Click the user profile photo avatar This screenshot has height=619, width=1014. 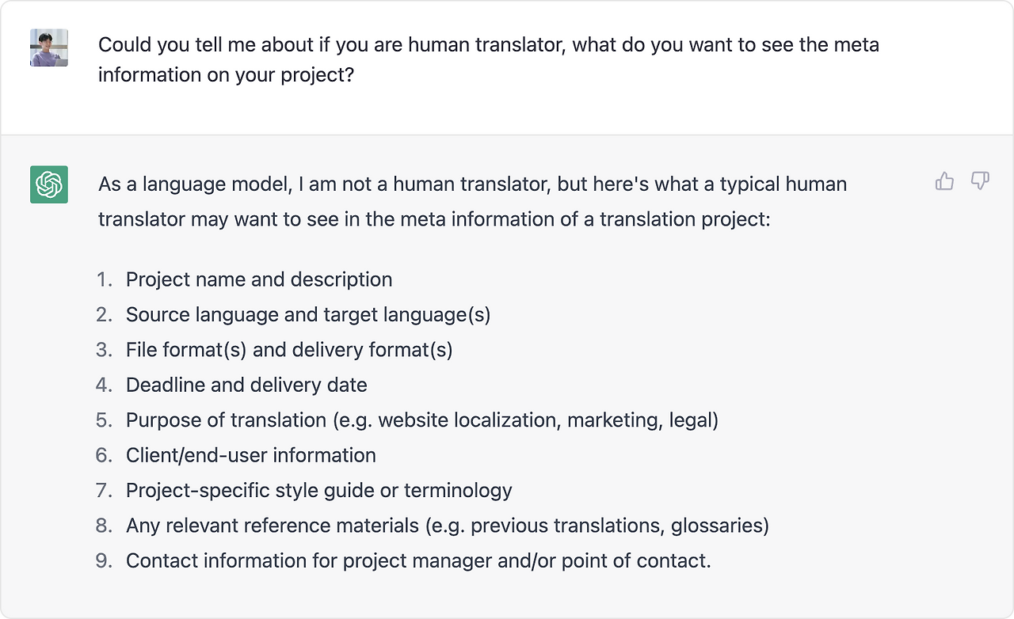coord(49,47)
